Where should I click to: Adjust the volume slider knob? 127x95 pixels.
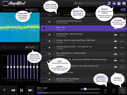point(85,89)
